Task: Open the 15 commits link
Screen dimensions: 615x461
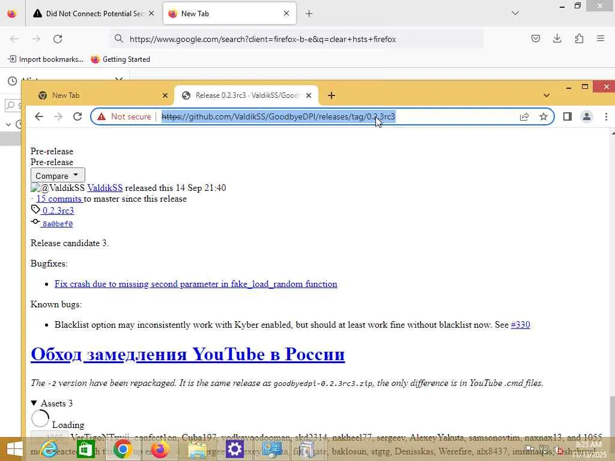Action: pos(59,199)
